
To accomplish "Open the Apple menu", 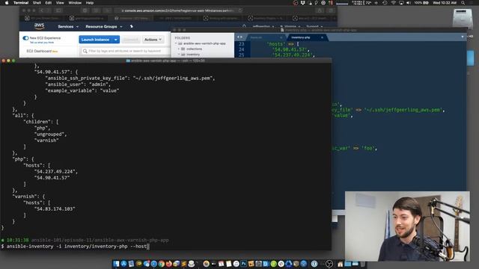I will [7, 3].
